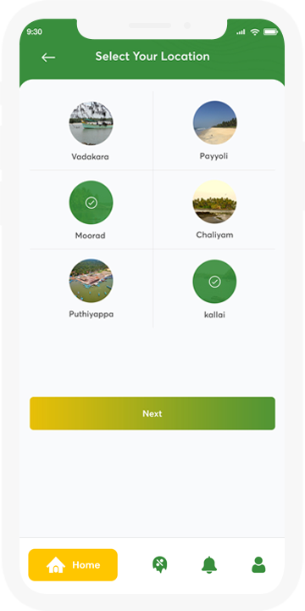Viewport: 305px width, 611px height.
Task: Open the user profile icon
Action: (258, 564)
